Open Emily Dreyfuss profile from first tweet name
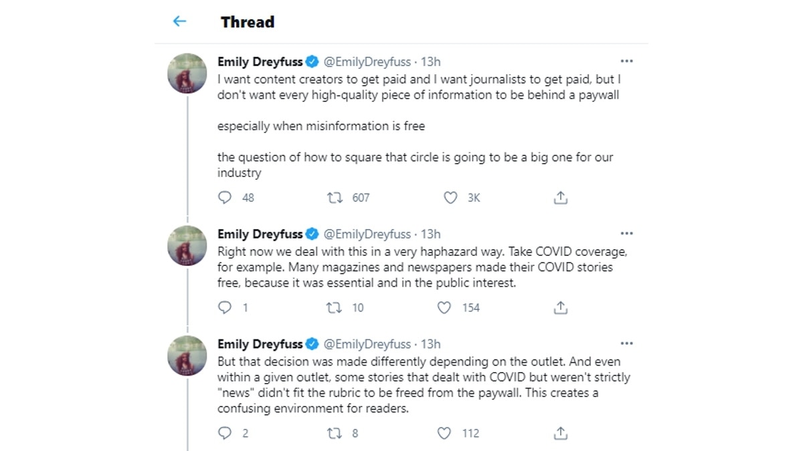This screenshot has width=803, height=451. [x=260, y=62]
